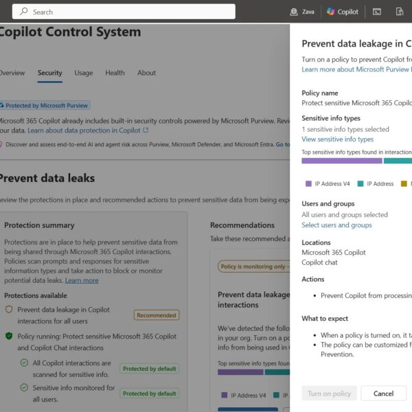
Task: Open Learn more link in Protection summary
Action: (82, 280)
